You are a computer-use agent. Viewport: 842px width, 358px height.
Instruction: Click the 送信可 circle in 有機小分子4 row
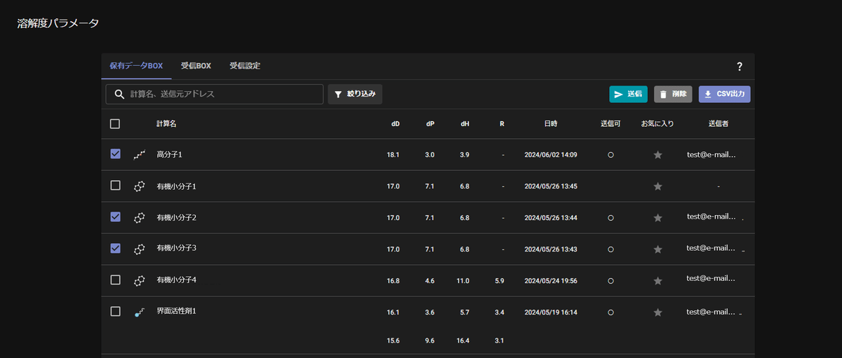(x=610, y=281)
